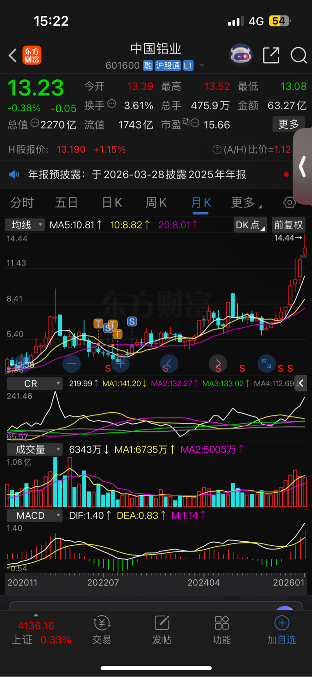Tap the L1 quote level badge
312x677 pixels.
(x=188, y=66)
